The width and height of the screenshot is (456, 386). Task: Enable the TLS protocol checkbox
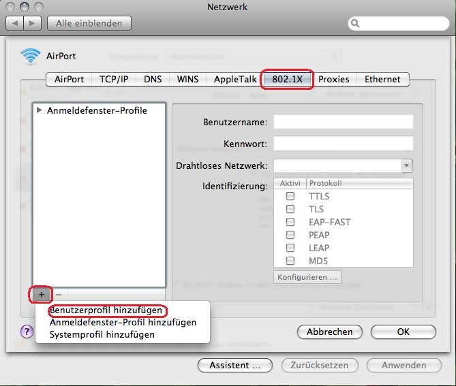click(290, 209)
